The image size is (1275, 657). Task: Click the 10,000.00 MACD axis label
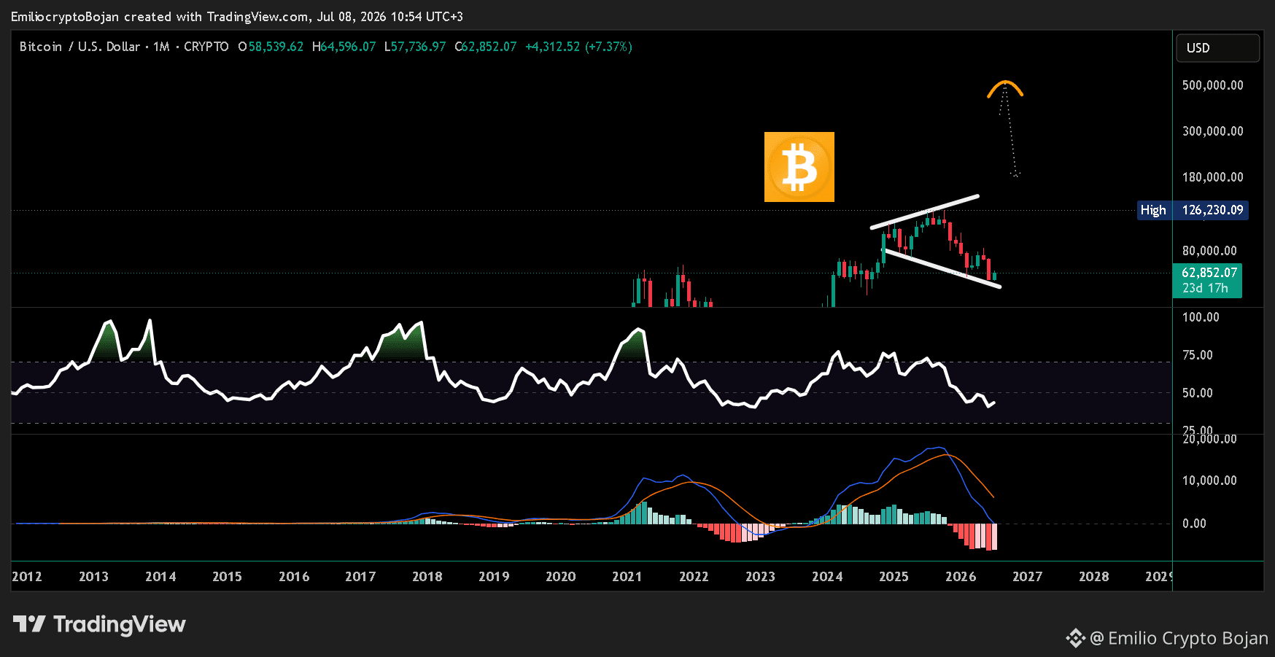click(1209, 481)
